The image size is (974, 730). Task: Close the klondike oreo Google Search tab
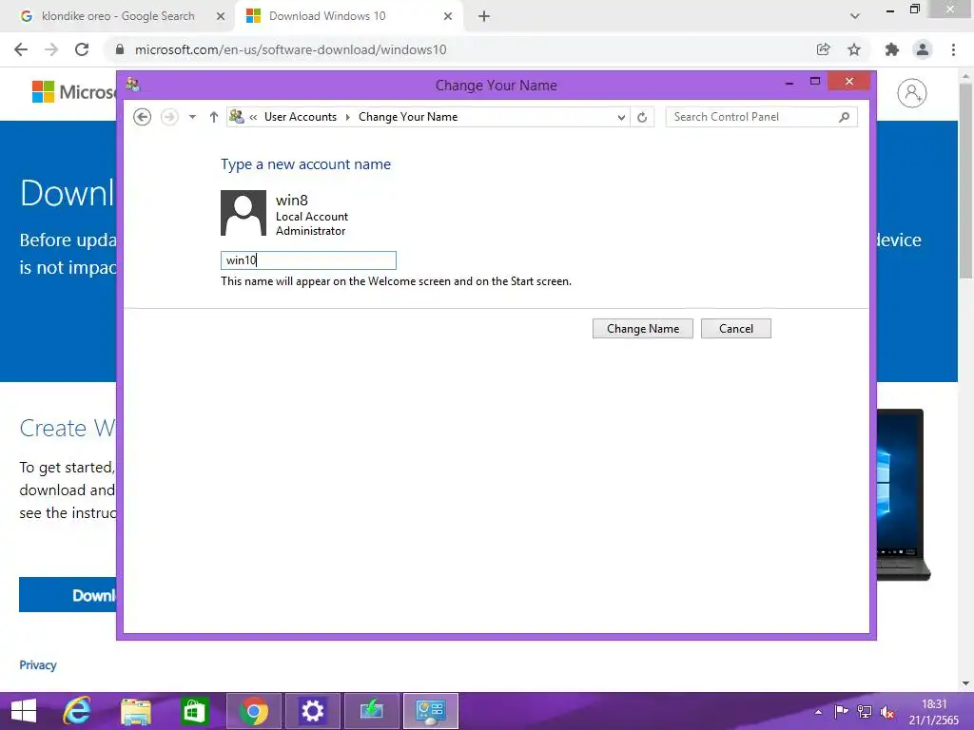[220, 17]
